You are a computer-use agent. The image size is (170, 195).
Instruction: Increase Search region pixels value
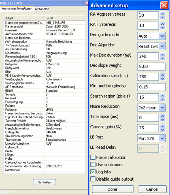tap(162, 95)
